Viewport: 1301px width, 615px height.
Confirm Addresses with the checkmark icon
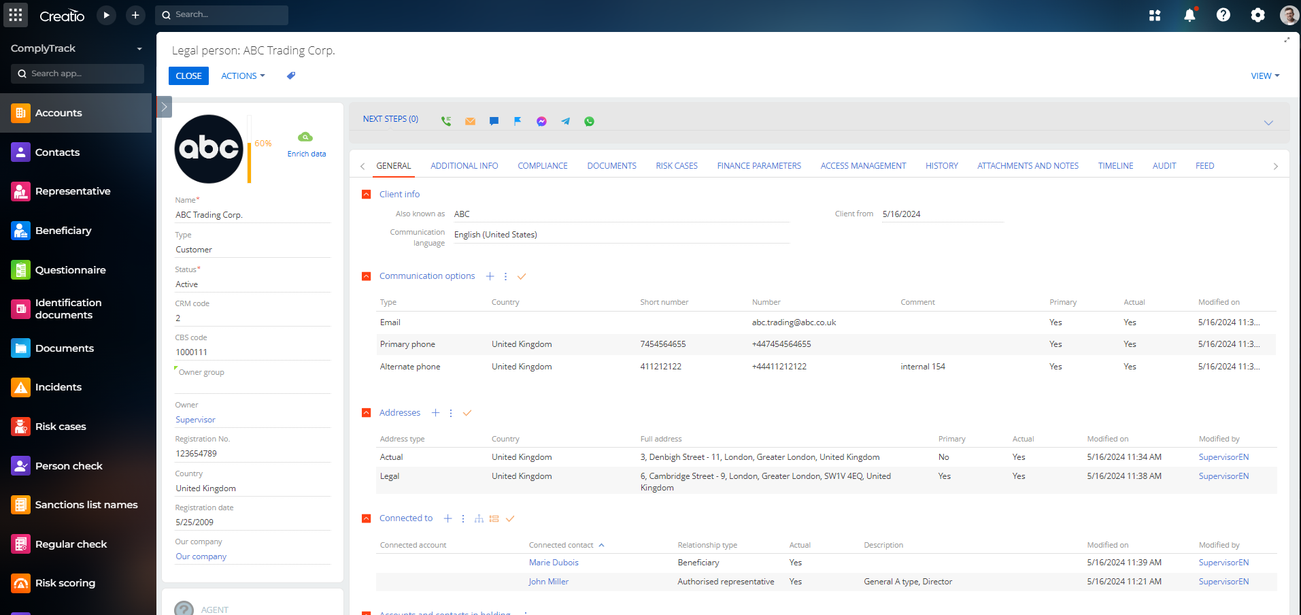(467, 413)
